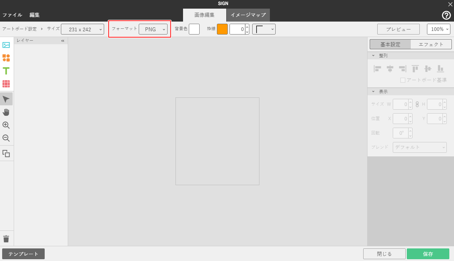The height and width of the screenshot is (261, 454).
Task: Activate the arrow selection tool
Action: [6, 99]
